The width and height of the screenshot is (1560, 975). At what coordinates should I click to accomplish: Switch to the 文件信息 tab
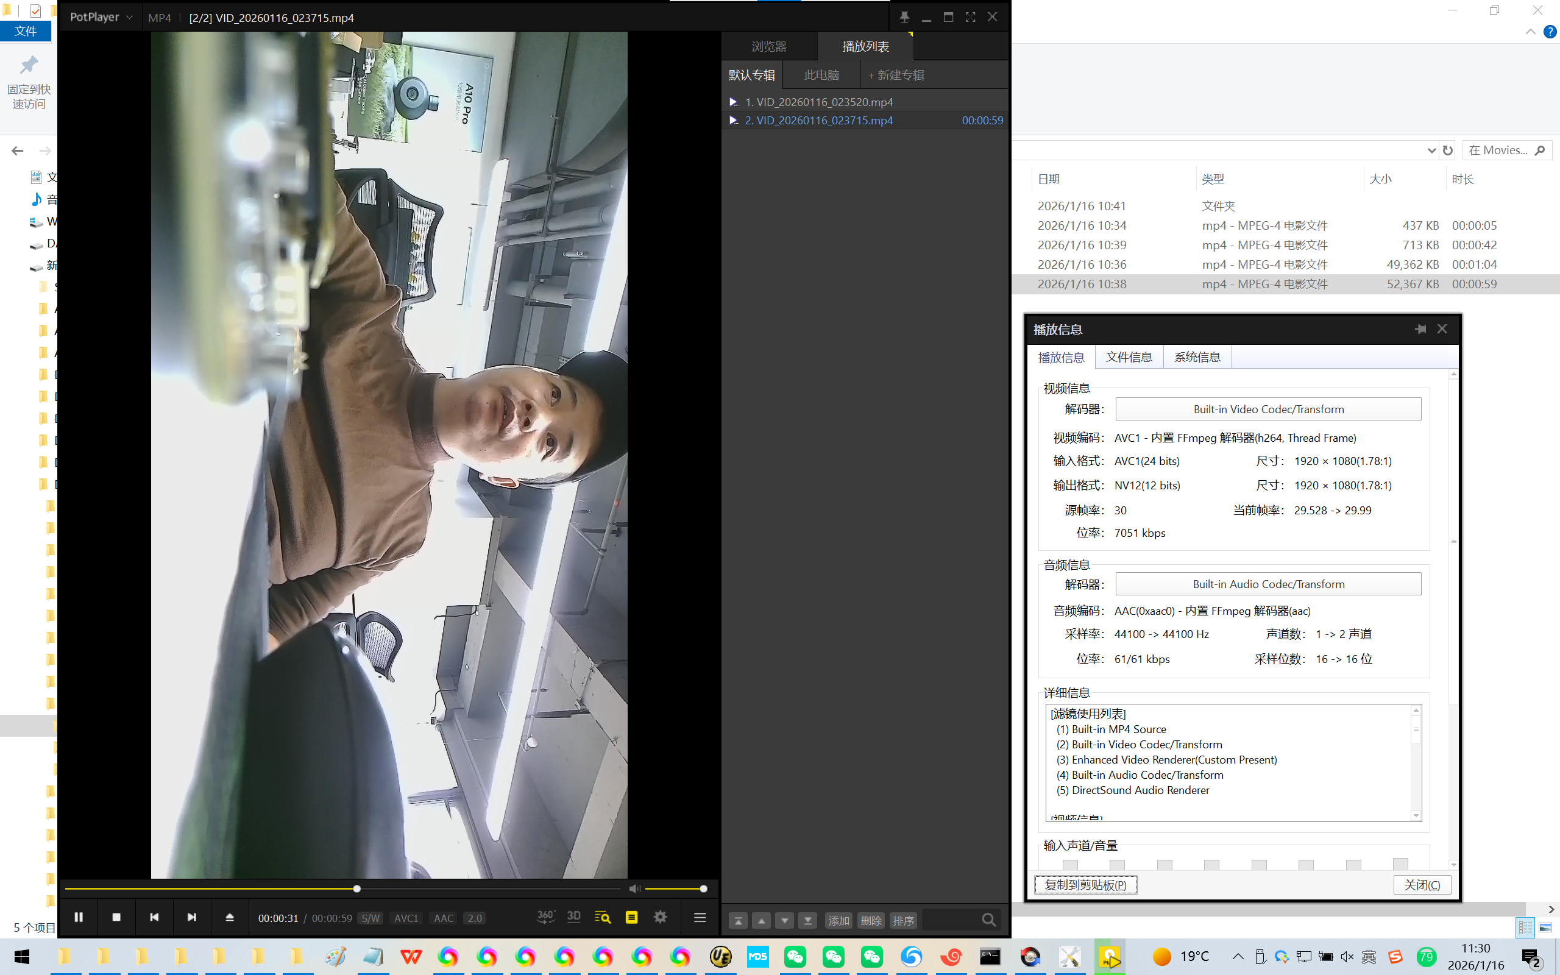pos(1129,357)
